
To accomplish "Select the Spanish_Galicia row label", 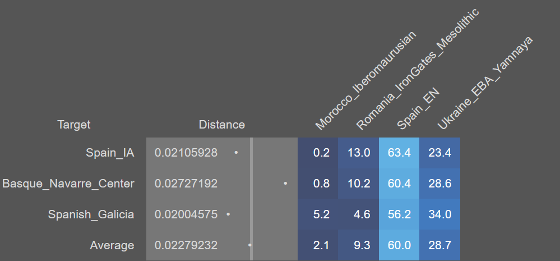I will (x=91, y=214).
